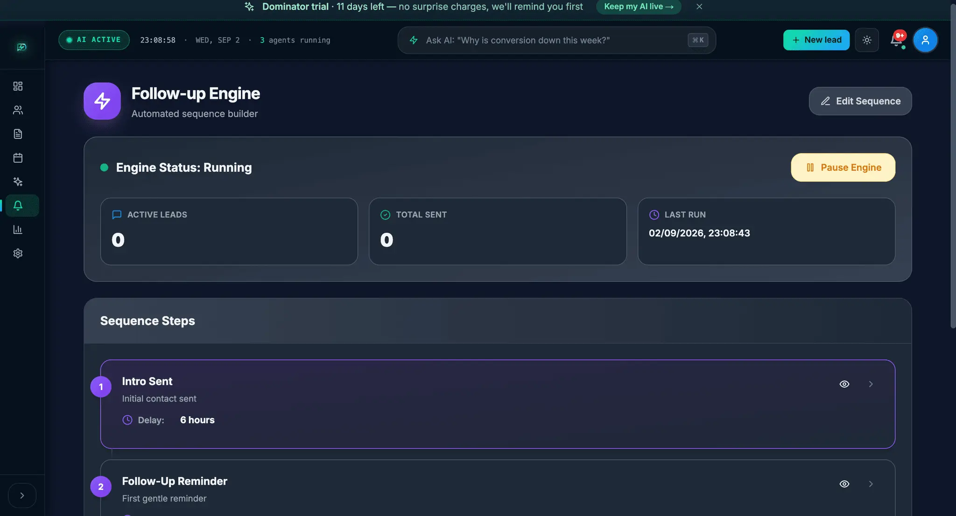Viewport: 956px width, 516px height.
Task: Click the app logo at sidebar top
Action: tap(21, 47)
